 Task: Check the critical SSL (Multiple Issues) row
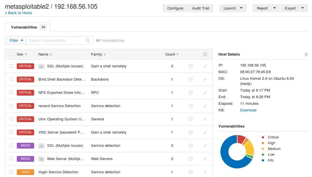tap(11, 66)
